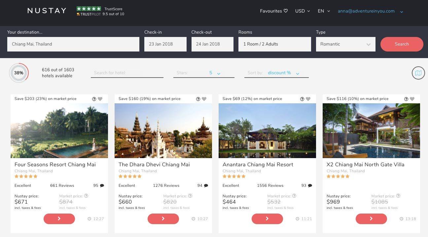
Task: Click the Chiang Mai destination input field
Action: click(73, 44)
